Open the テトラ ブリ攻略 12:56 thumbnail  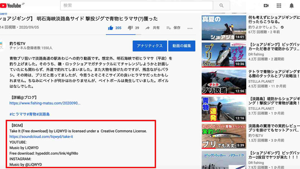pos(224,82)
